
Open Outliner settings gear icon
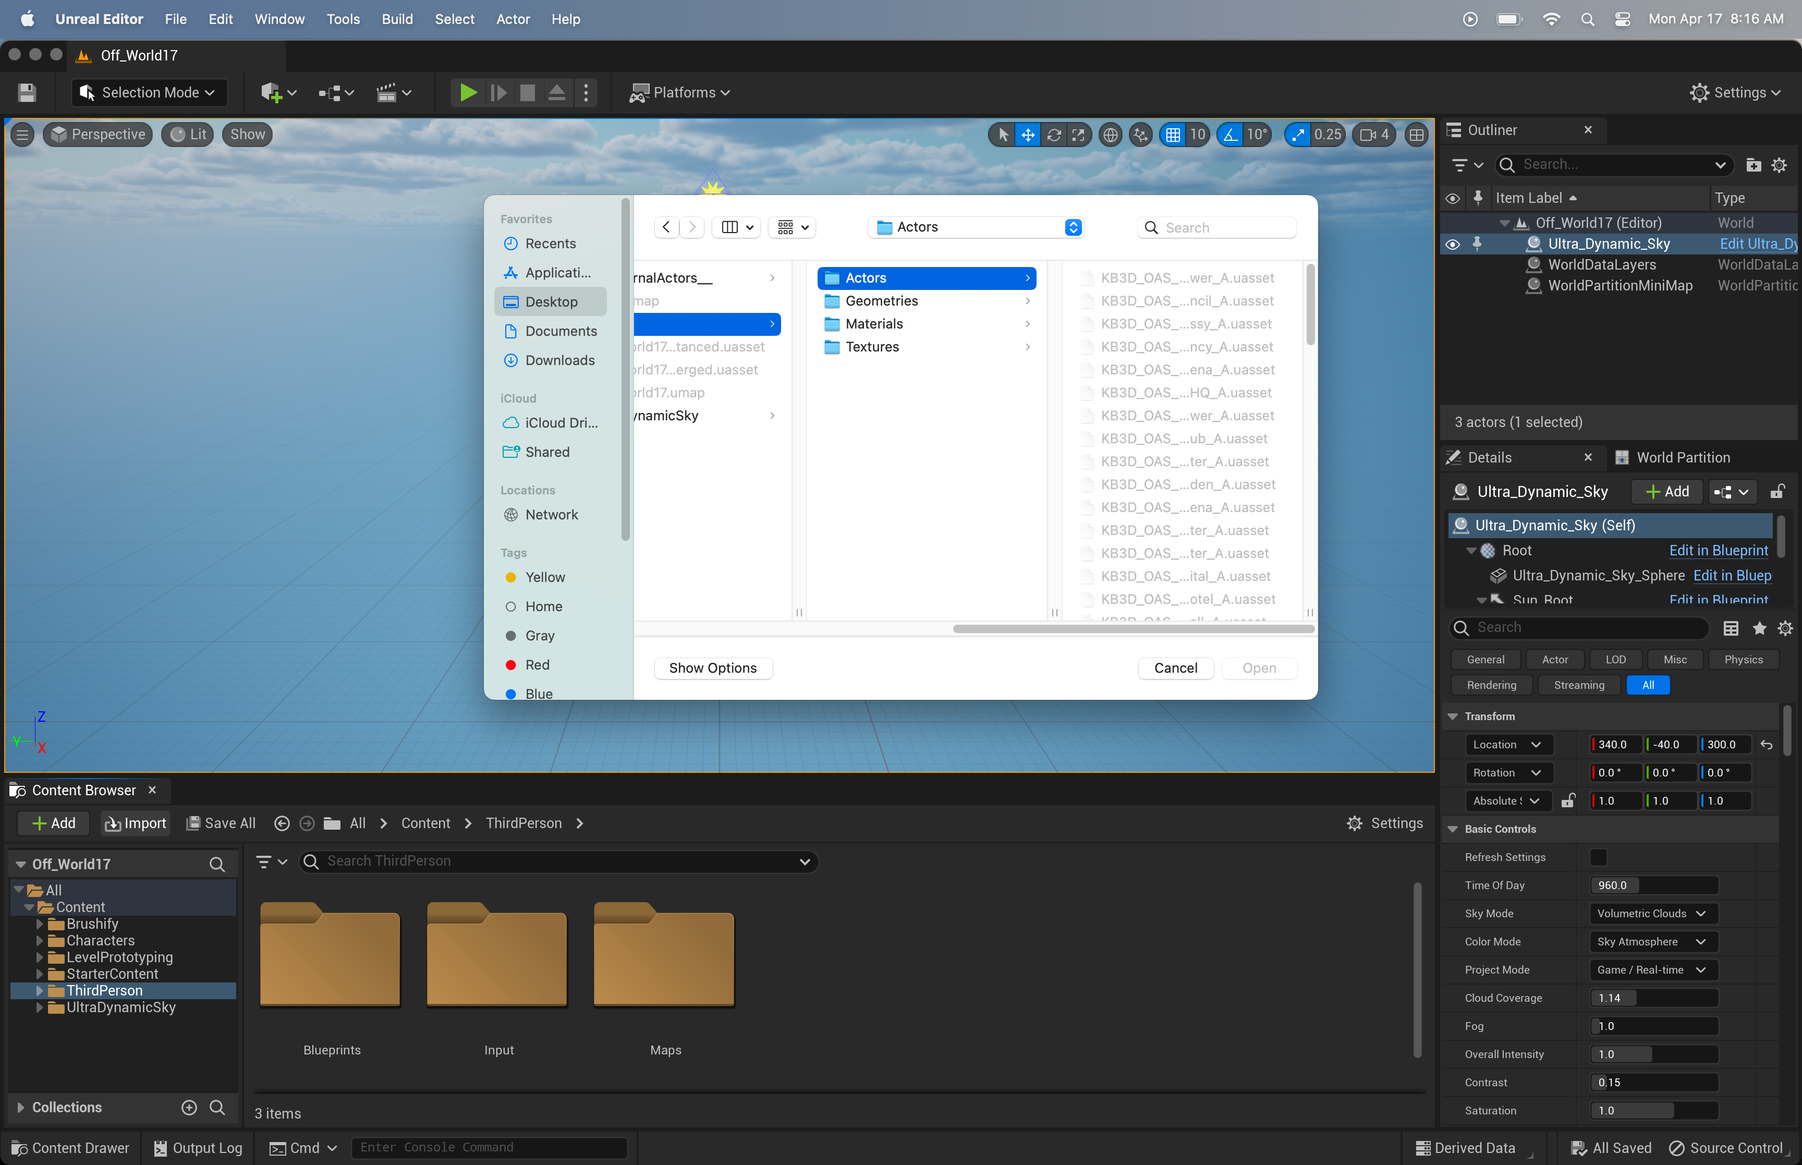pyautogui.click(x=1779, y=165)
